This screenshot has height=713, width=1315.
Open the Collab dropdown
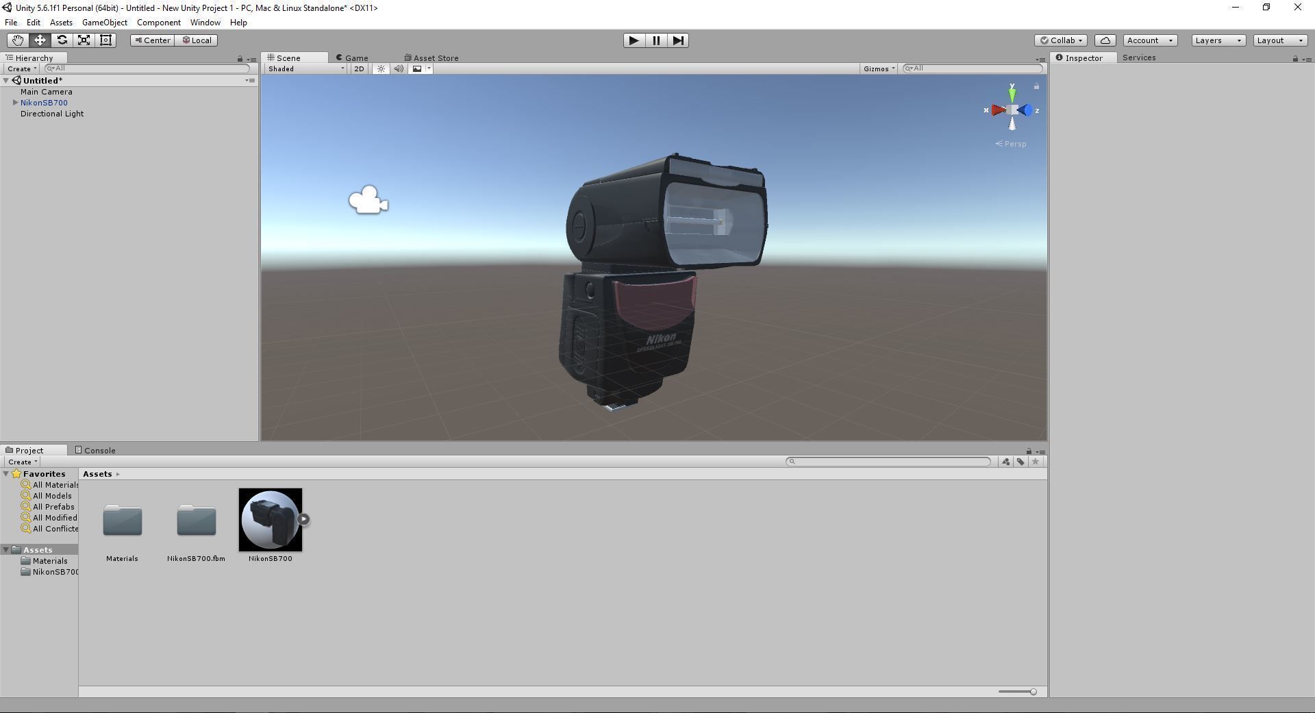[x=1060, y=40]
